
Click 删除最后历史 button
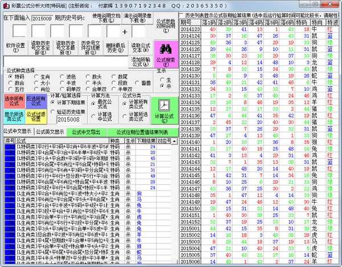[x=115, y=47]
